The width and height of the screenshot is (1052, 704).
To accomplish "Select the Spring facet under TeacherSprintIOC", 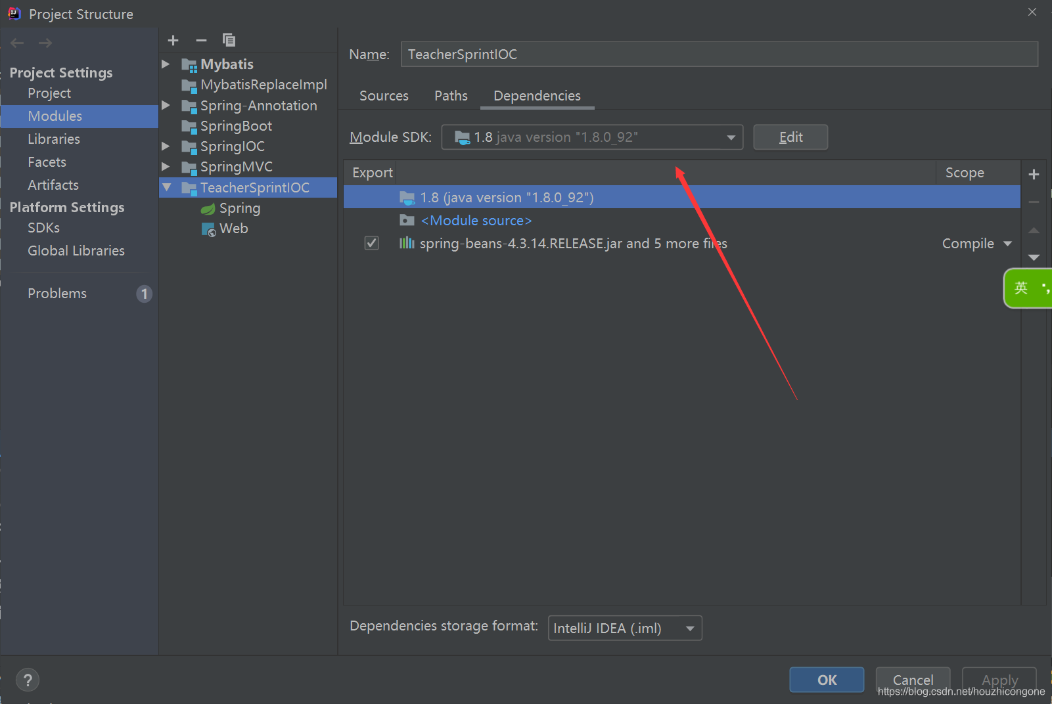I will [240, 208].
